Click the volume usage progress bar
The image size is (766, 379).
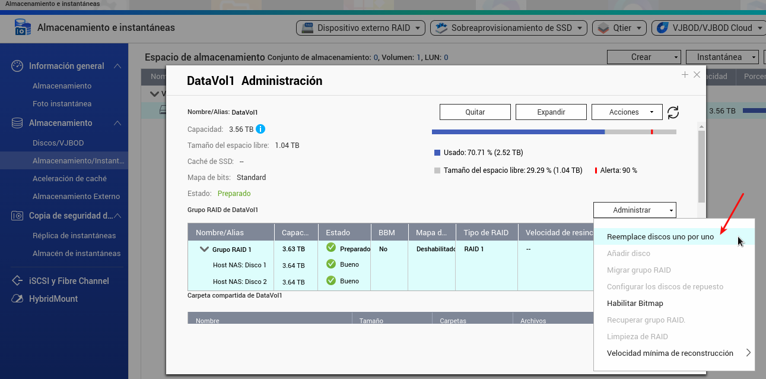pyautogui.click(x=554, y=132)
